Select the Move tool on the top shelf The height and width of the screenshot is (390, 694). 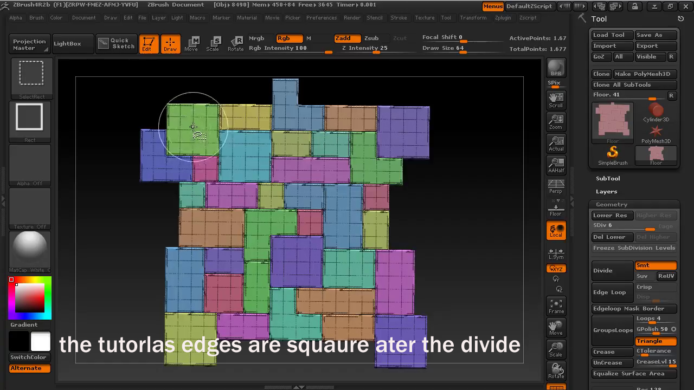point(194,44)
